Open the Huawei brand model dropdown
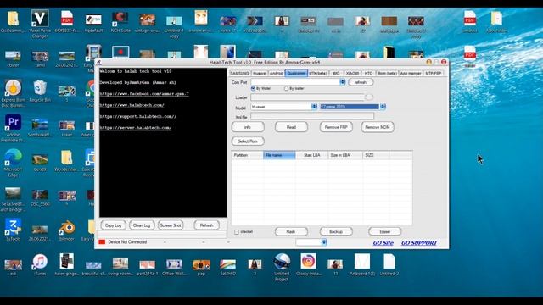 click(x=315, y=107)
